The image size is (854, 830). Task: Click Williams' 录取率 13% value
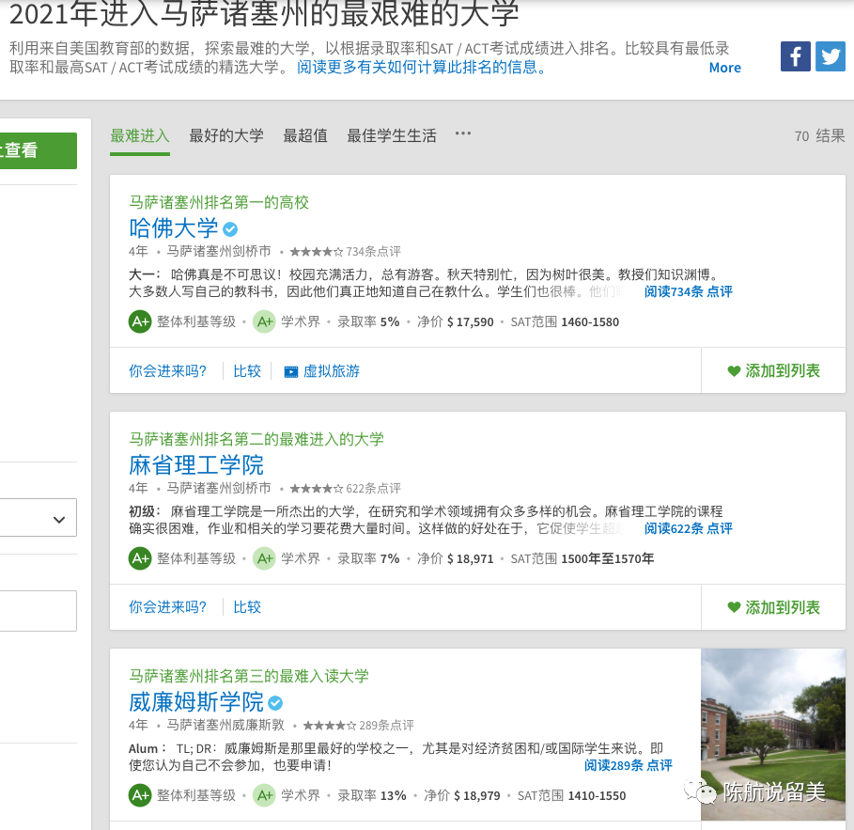tap(372, 795)
